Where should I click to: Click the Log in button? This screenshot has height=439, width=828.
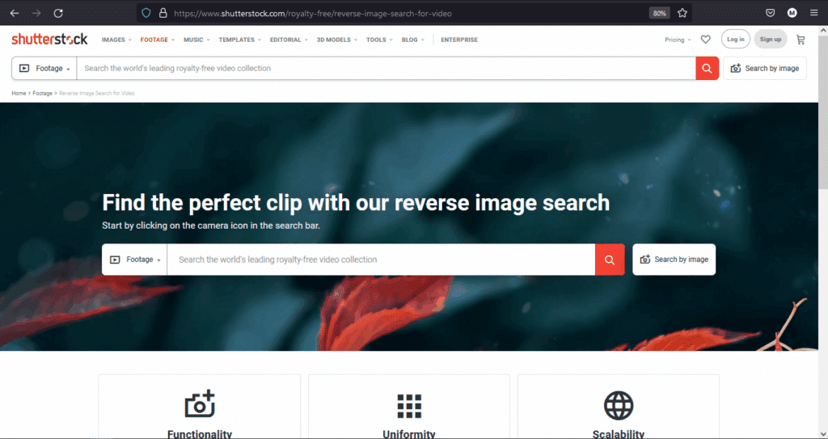[x=736, y=39]
